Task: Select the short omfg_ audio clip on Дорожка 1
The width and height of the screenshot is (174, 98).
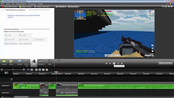Action: point(44,93)
